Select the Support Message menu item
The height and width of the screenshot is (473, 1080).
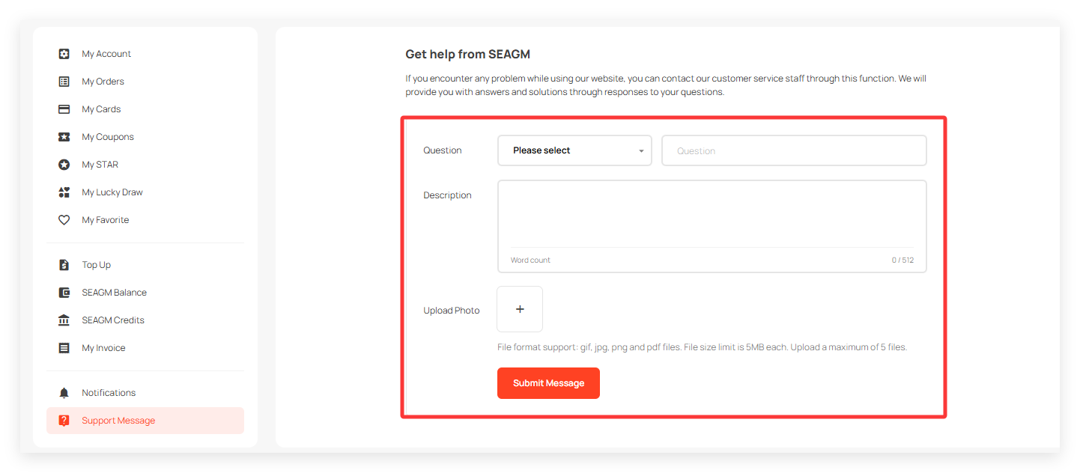coord(118,421)
